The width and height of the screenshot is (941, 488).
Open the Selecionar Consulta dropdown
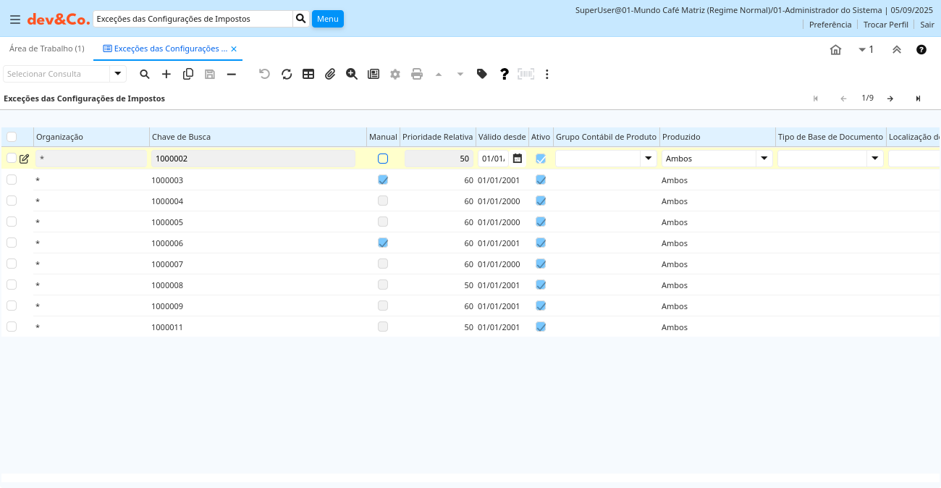pos(118,74)
